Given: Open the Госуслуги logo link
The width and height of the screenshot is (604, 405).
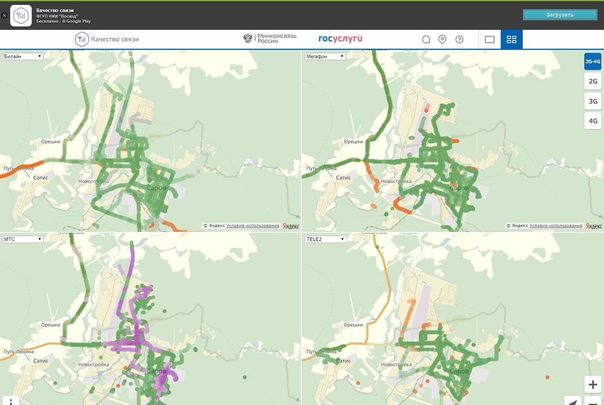Looking at the screenshot, I should 341,39.
